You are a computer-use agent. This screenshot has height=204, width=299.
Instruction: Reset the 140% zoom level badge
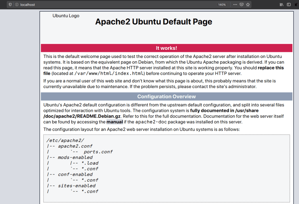click(x=222, y=4)
